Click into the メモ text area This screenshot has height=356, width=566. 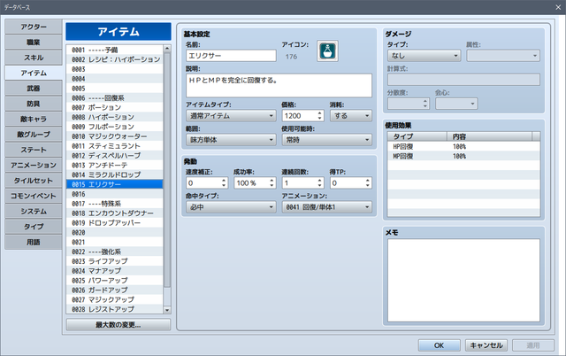(463, 280)
